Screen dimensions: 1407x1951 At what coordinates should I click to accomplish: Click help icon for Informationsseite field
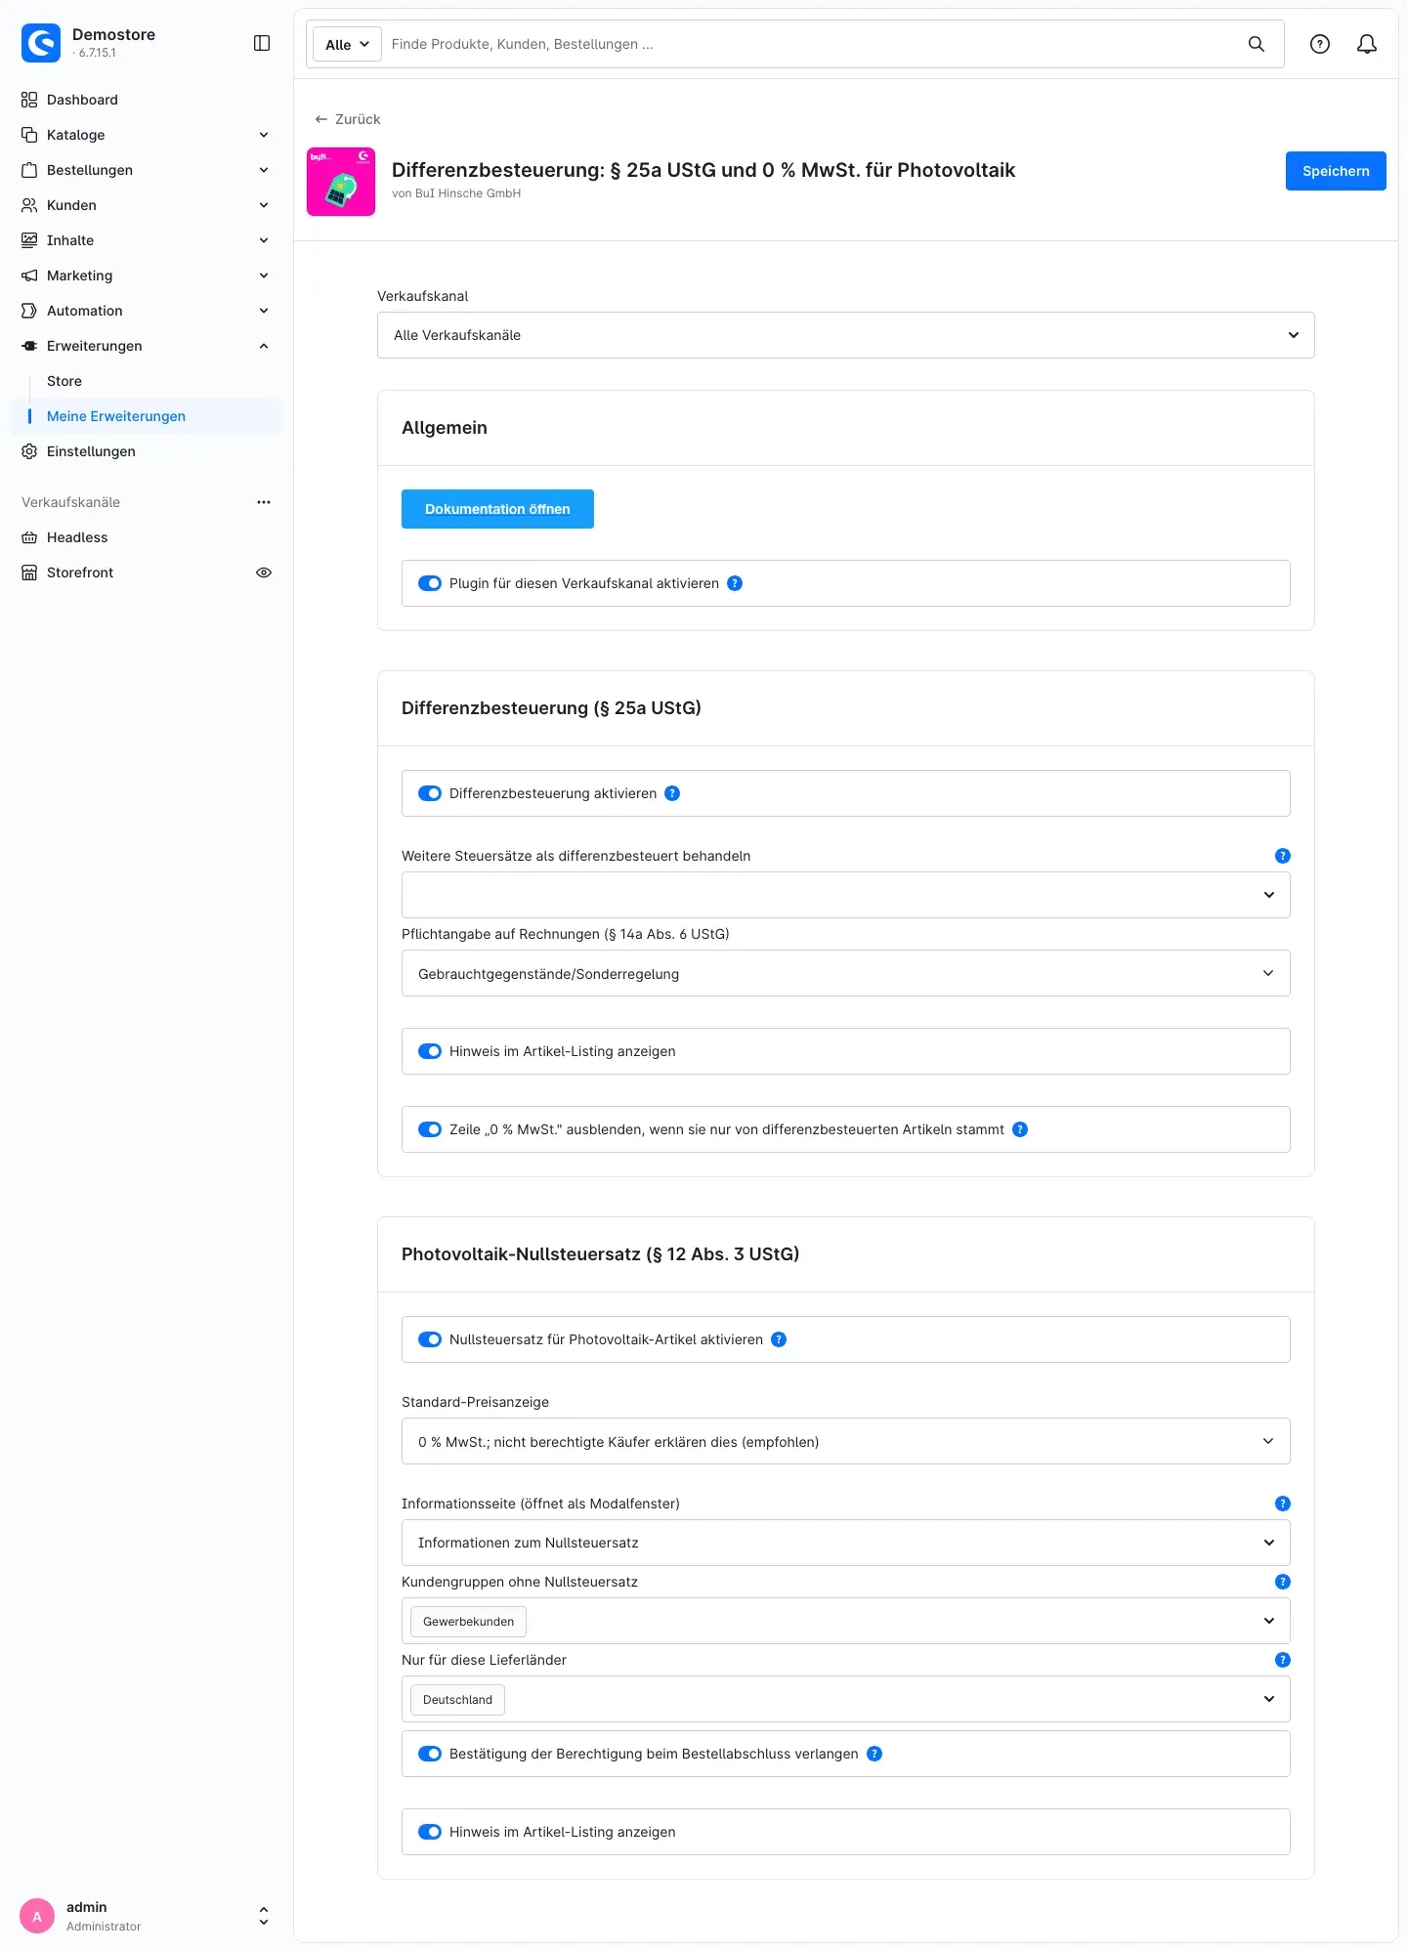coord(1283,1504)
